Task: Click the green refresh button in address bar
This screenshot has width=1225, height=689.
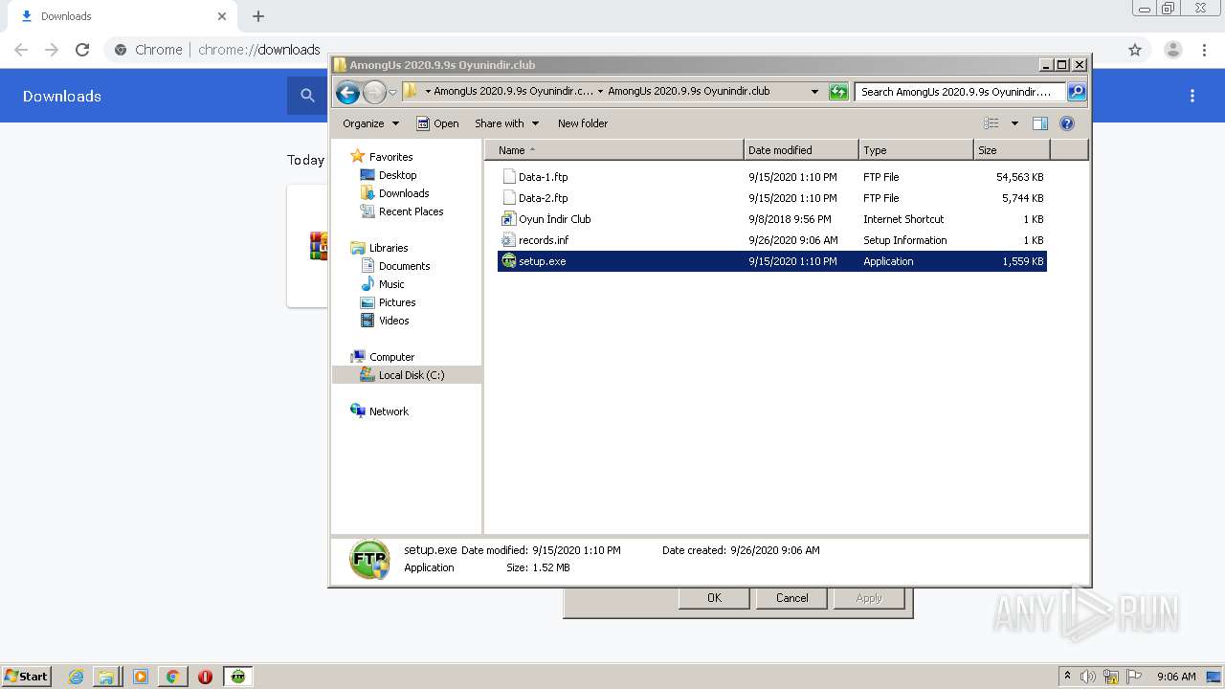Action: [x=838, y=92]
